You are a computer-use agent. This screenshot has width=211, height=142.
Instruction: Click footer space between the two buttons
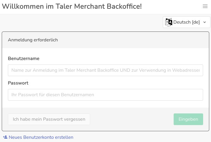coord(131,119)
